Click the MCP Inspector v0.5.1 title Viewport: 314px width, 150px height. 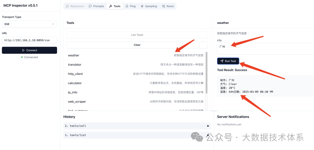[x=20, y=6]
